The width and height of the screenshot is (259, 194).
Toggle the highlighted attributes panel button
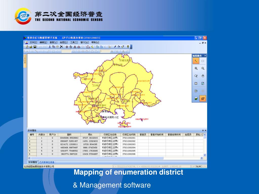coord(203,99)
